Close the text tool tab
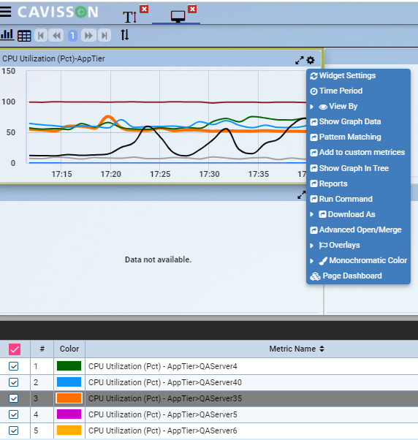The height and width of the screenshot is (440, 418). (144, 9)
